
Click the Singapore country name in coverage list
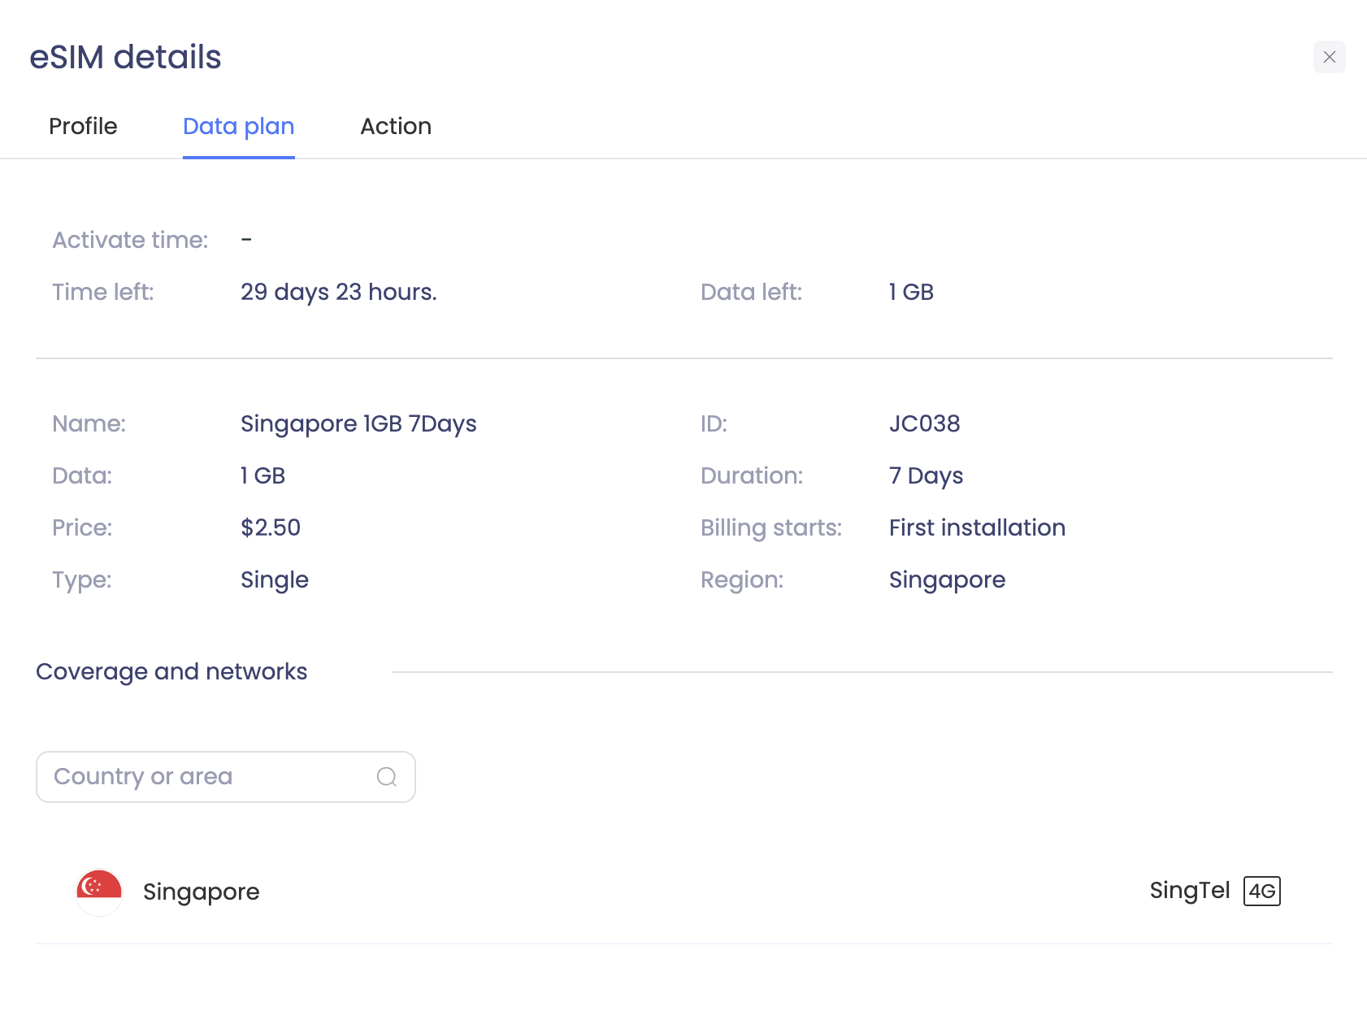click(x=201, y=892)
